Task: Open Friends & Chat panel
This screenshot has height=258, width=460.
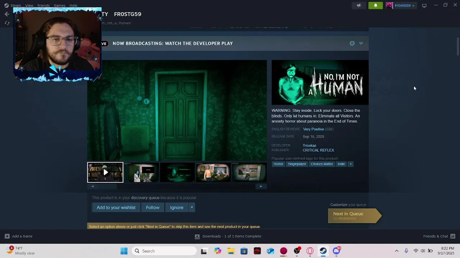Action: (439, 236)
